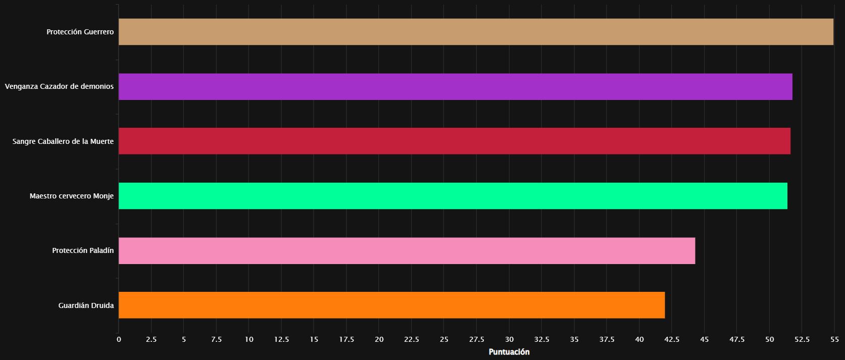Click the "Protección Guerrero" axis label

pyautogui.click(x=80, y=32)
